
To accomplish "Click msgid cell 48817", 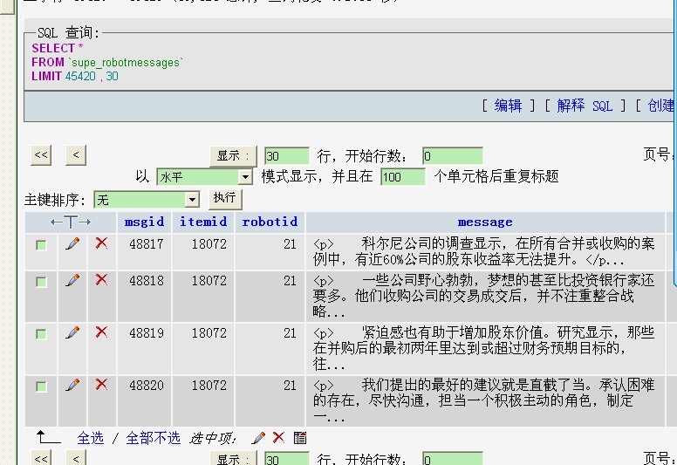I will [147, 244].
